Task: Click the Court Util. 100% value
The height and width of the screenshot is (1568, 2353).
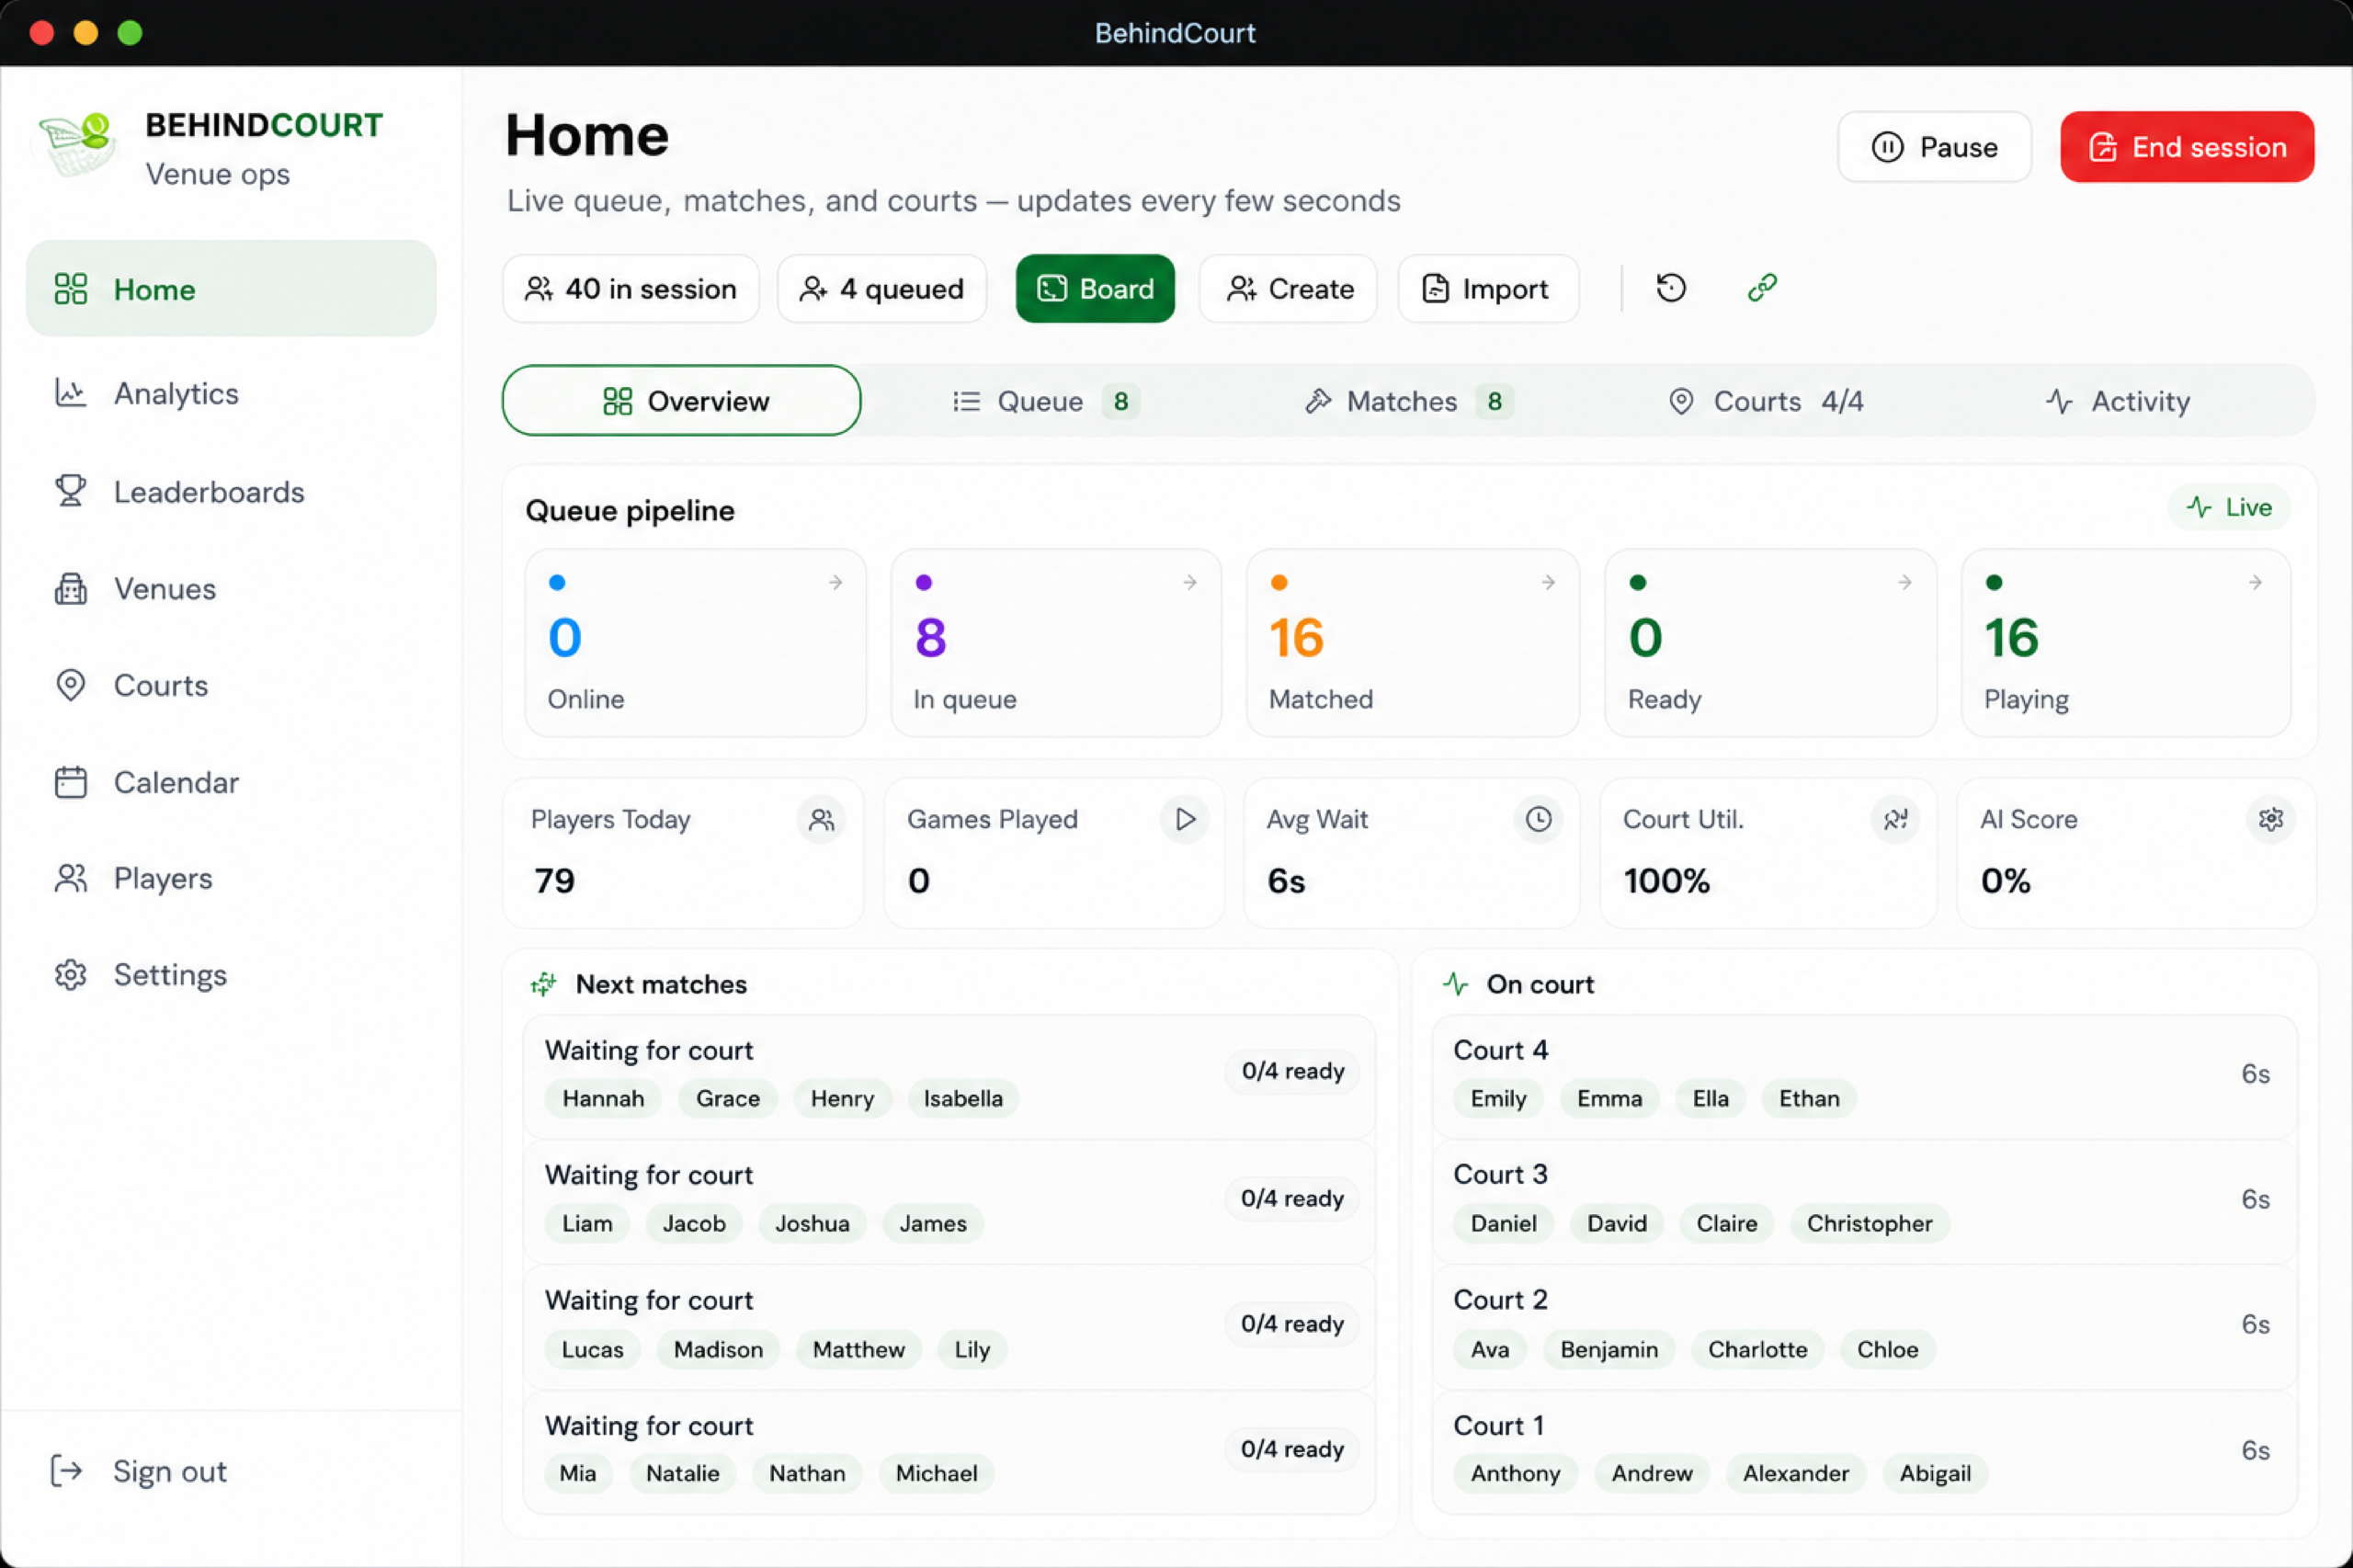Action: pyautogui.click(x=1666, y=881)
